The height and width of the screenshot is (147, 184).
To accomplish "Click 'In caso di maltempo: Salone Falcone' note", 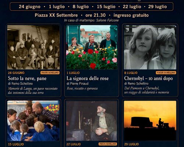I will point(91,20).
